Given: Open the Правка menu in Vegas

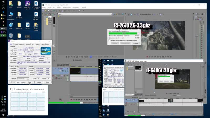Looking at the screenshot, I should (x=49, y=8).
